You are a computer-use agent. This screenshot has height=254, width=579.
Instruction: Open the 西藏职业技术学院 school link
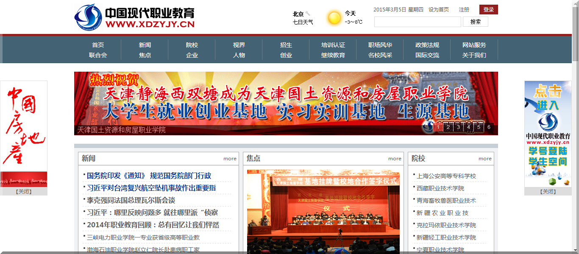tap(440, 188)
